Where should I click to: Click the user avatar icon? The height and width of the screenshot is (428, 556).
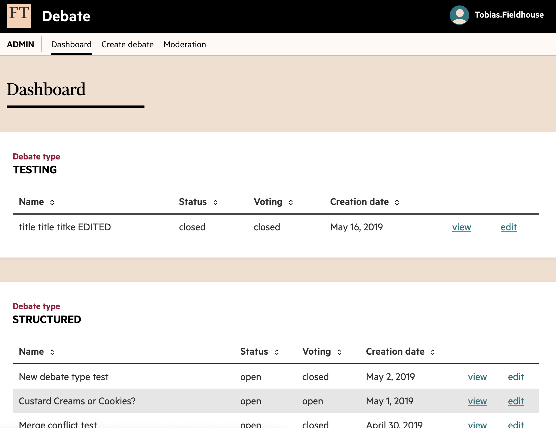[x=459, y=15]
